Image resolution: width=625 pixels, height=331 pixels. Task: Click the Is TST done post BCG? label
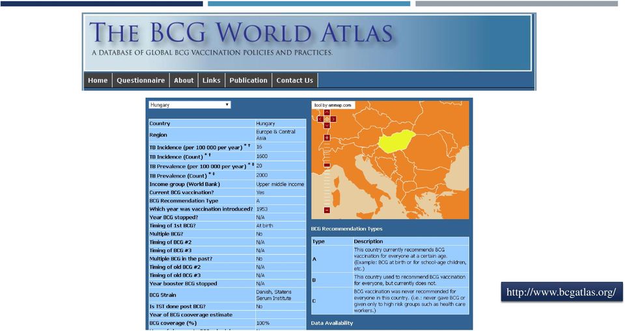tap(177, 306)
